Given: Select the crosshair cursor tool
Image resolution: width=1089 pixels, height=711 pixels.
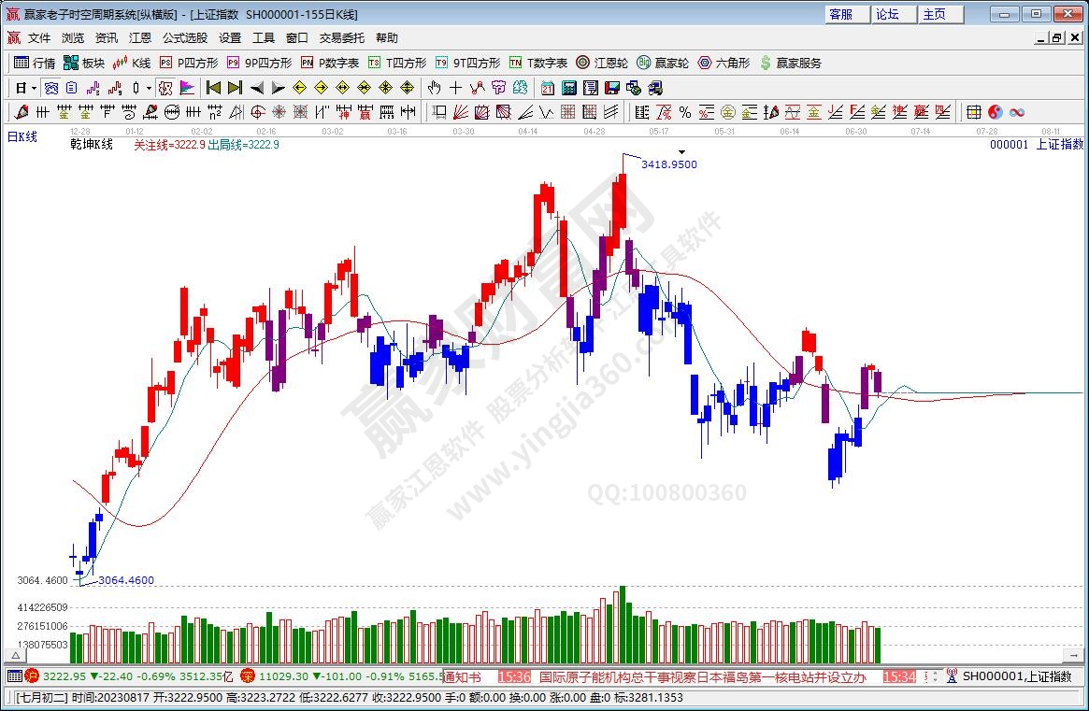Looking at the screenshot, I should [455, 88].
